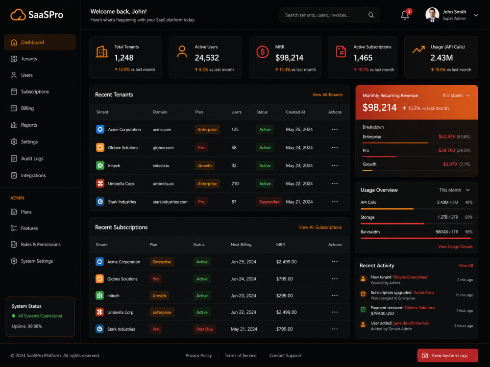Open actions menu for Stark Industries tenant row
Viewport: 490px width, 367px height.
335,202
